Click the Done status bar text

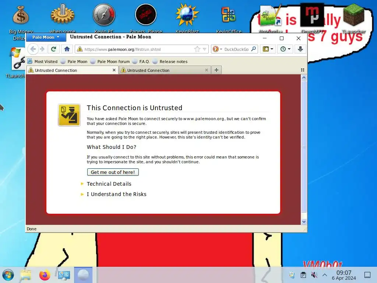point(32,229)
